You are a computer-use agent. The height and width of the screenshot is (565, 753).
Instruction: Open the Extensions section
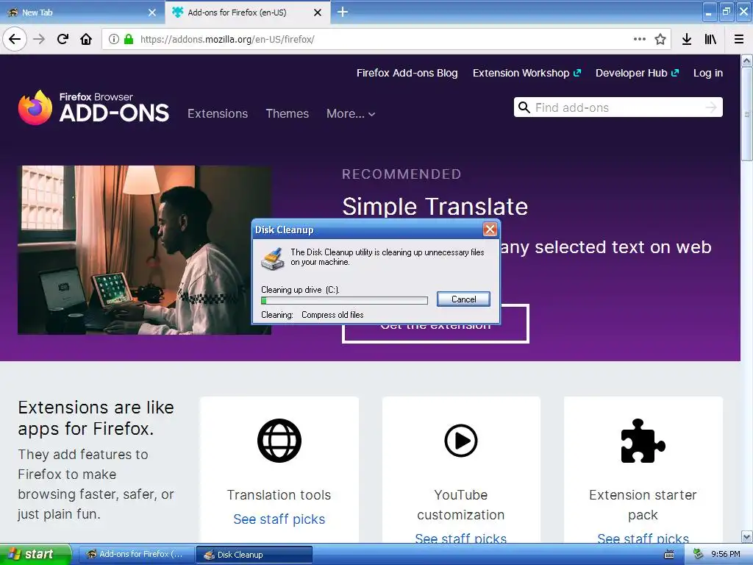point(218,113)
